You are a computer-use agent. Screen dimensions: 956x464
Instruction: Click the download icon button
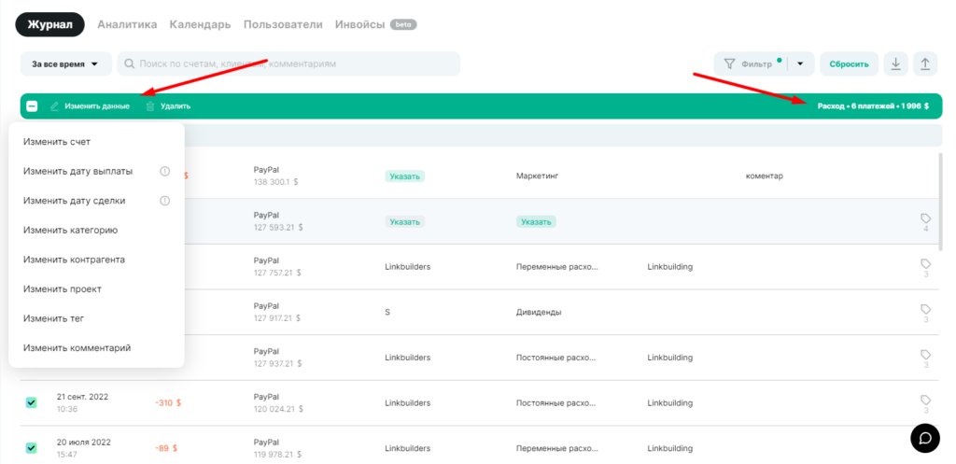895,64
